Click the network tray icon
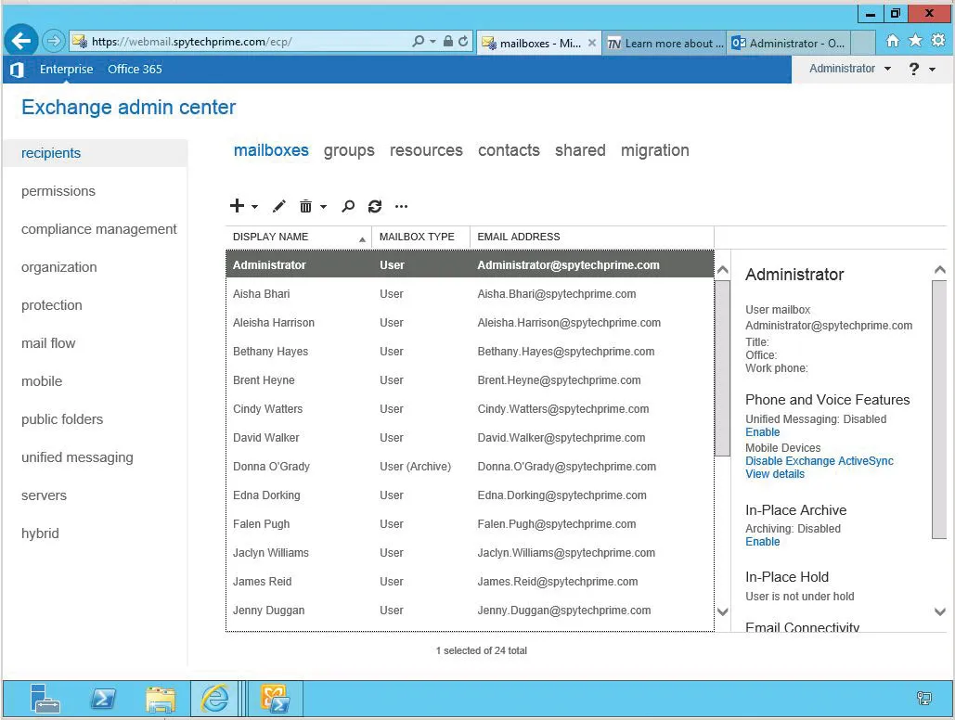This screenshot has height=720, width=955. click(x=924, y=698)
